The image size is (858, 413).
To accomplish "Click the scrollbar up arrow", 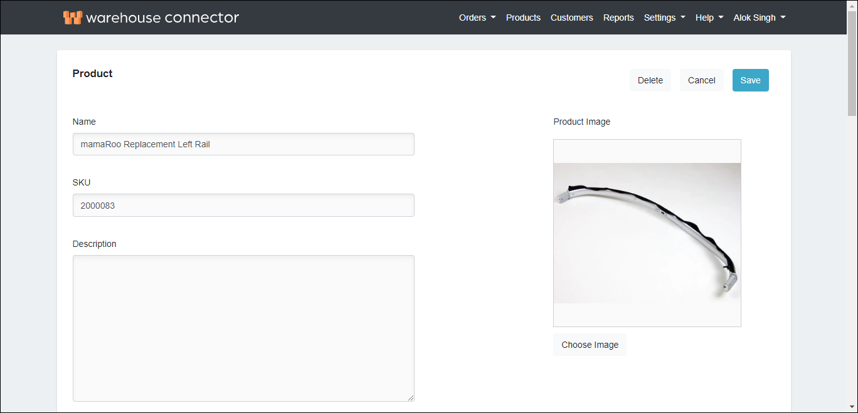I will point(852,5).
